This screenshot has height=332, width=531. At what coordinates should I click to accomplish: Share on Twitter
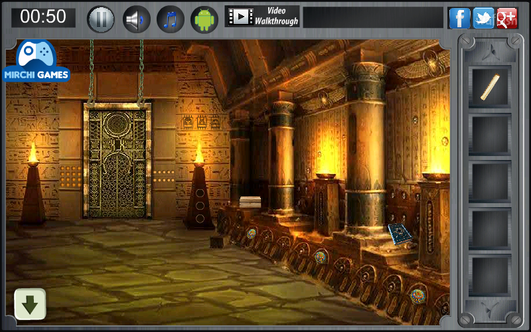point(483,18)
